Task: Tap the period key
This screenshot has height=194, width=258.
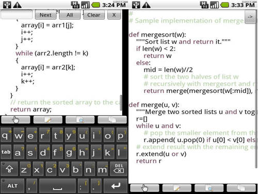Action: point(96,186)
